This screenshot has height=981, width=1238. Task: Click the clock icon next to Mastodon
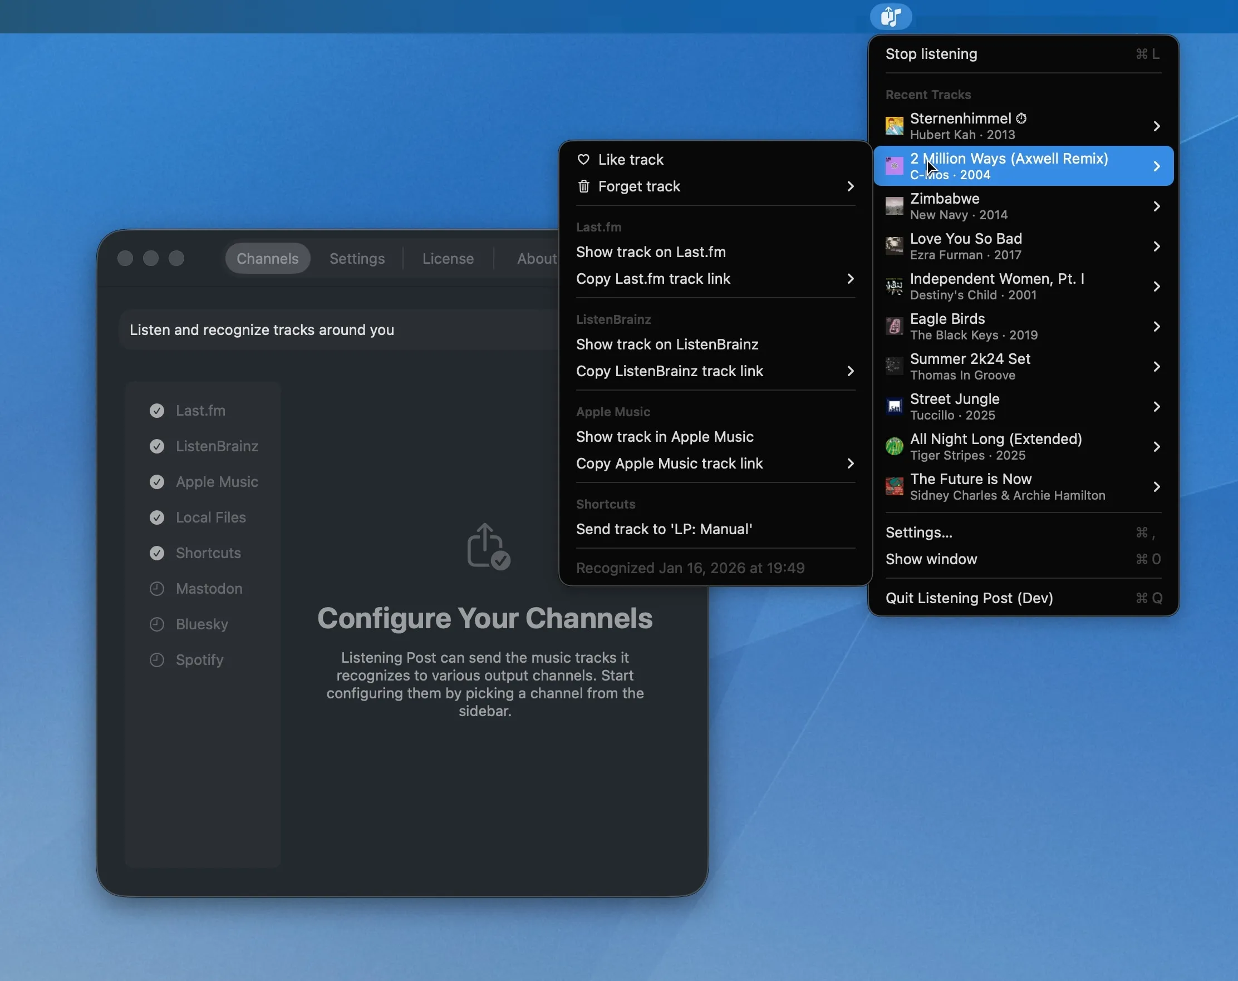(157, 588)
